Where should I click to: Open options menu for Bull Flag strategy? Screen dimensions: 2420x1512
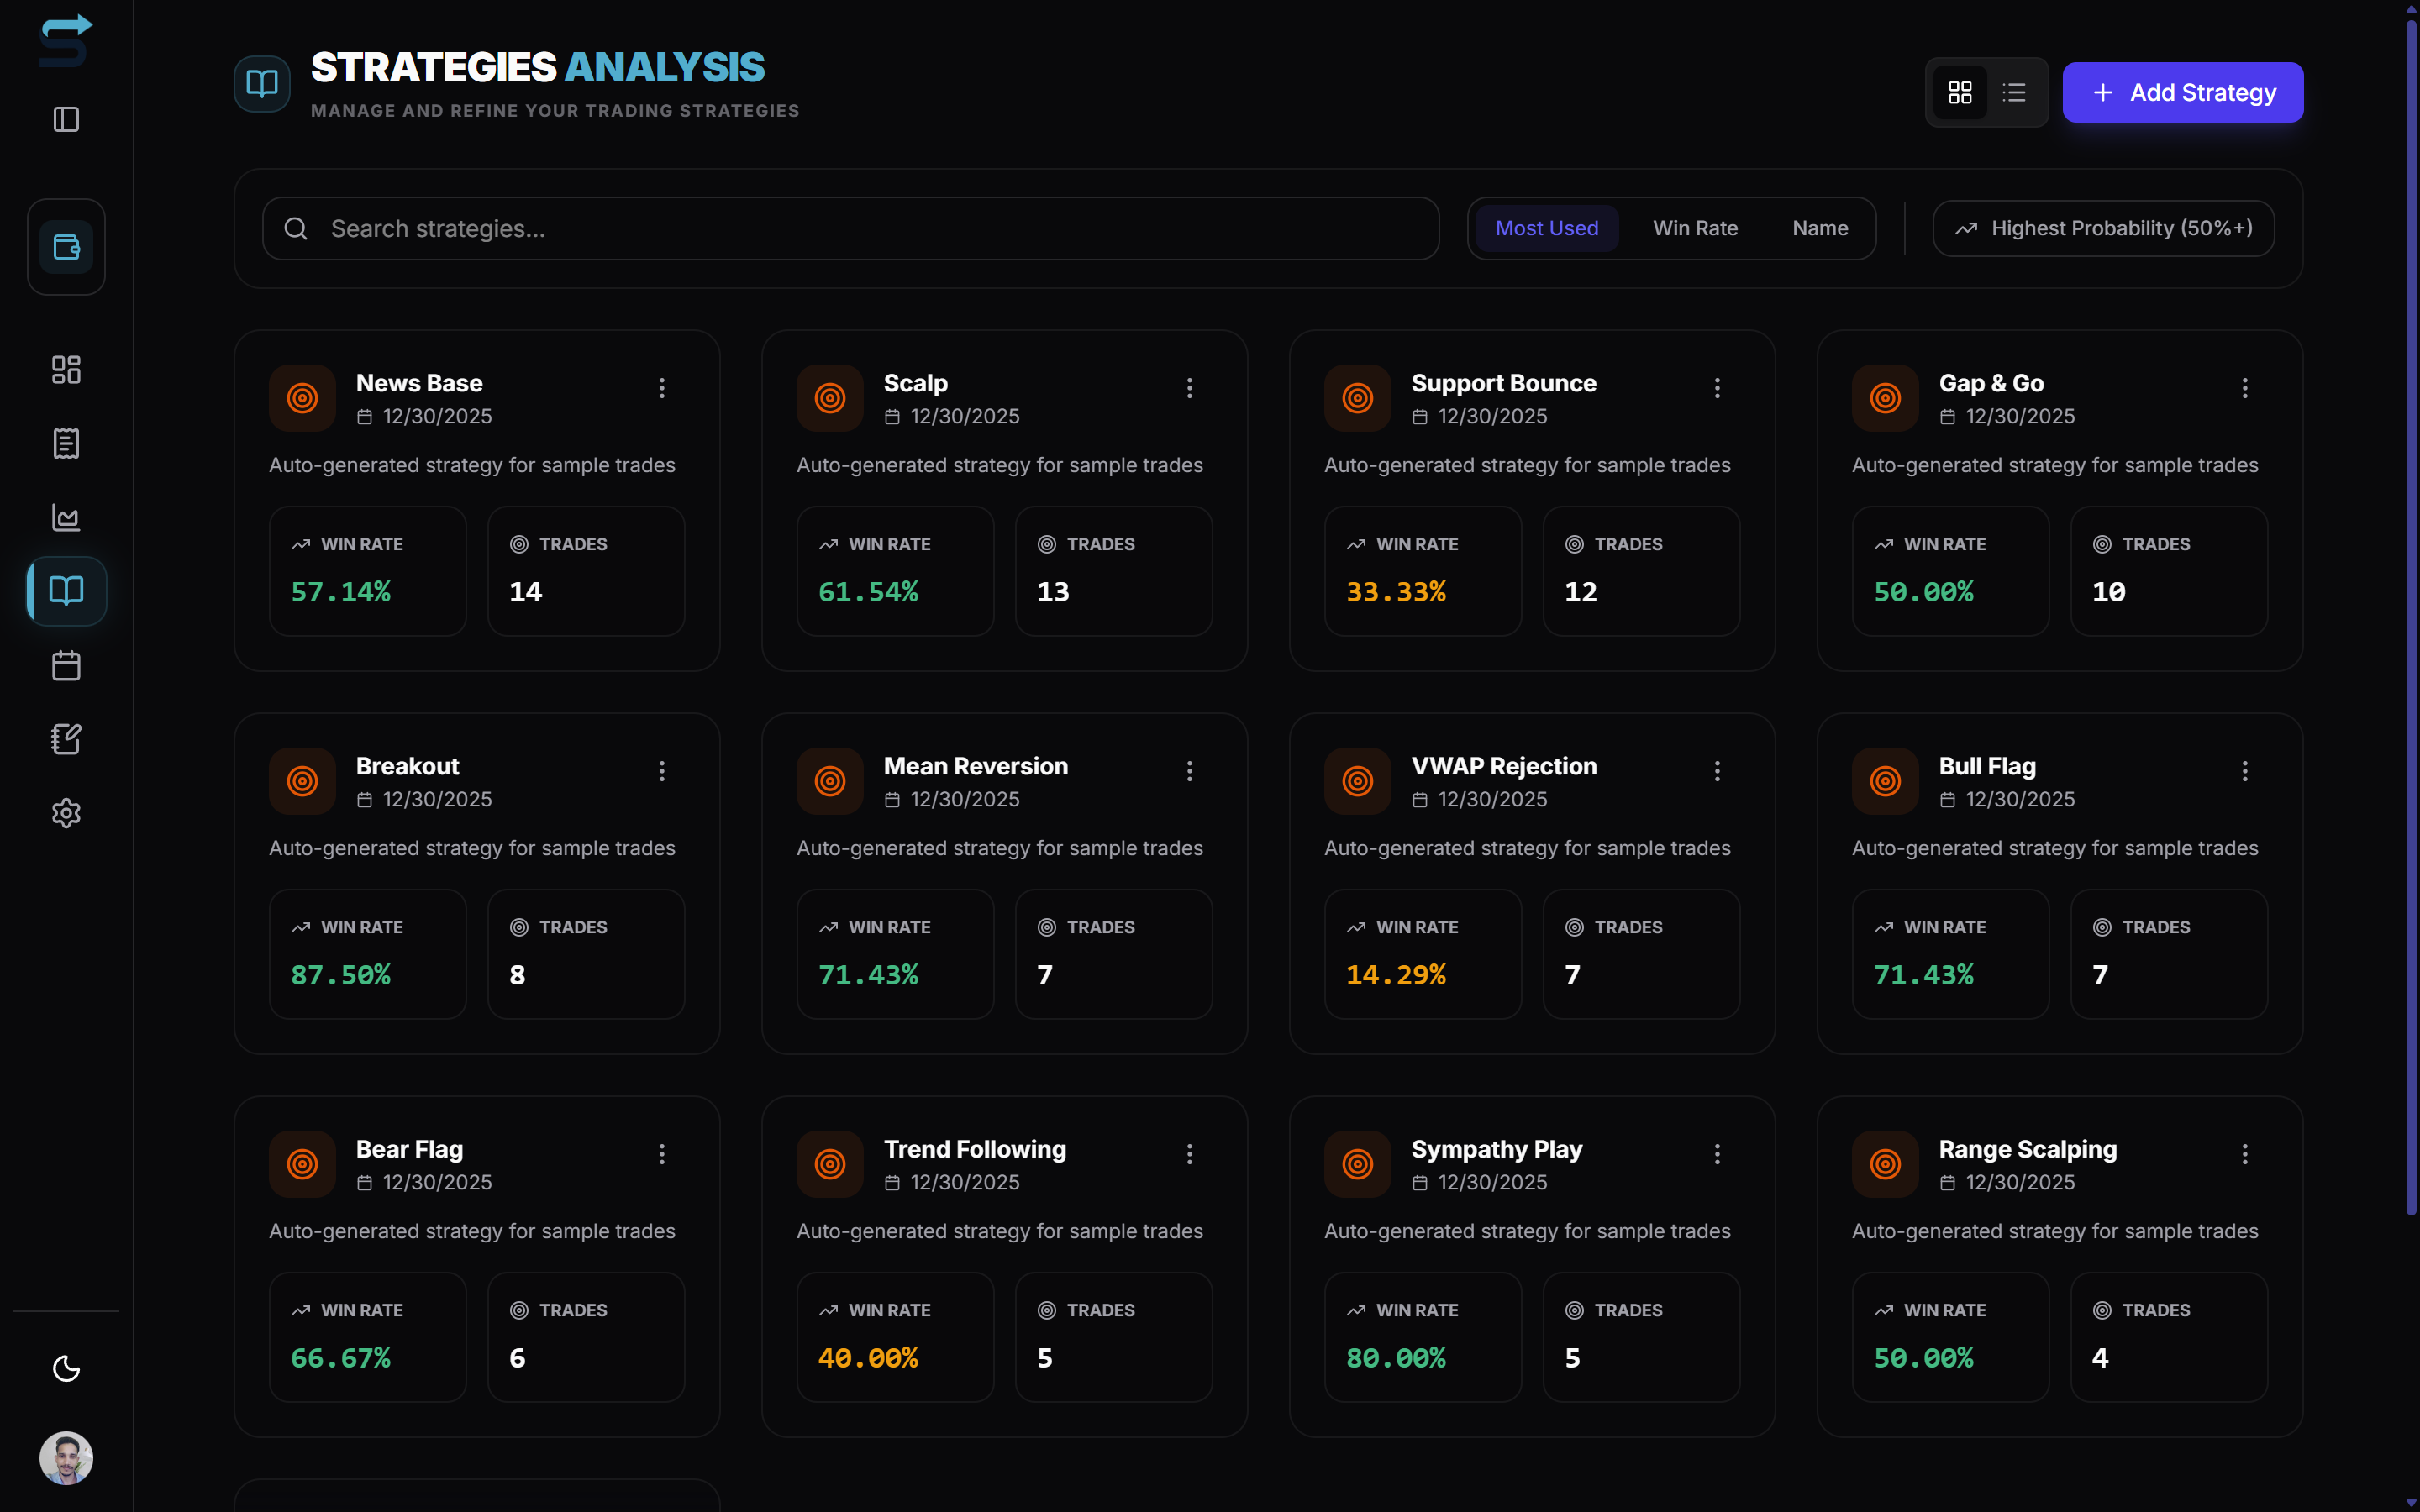2244,770
